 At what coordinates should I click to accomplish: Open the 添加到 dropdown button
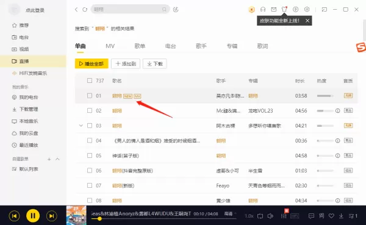click(x=126, y=63)
